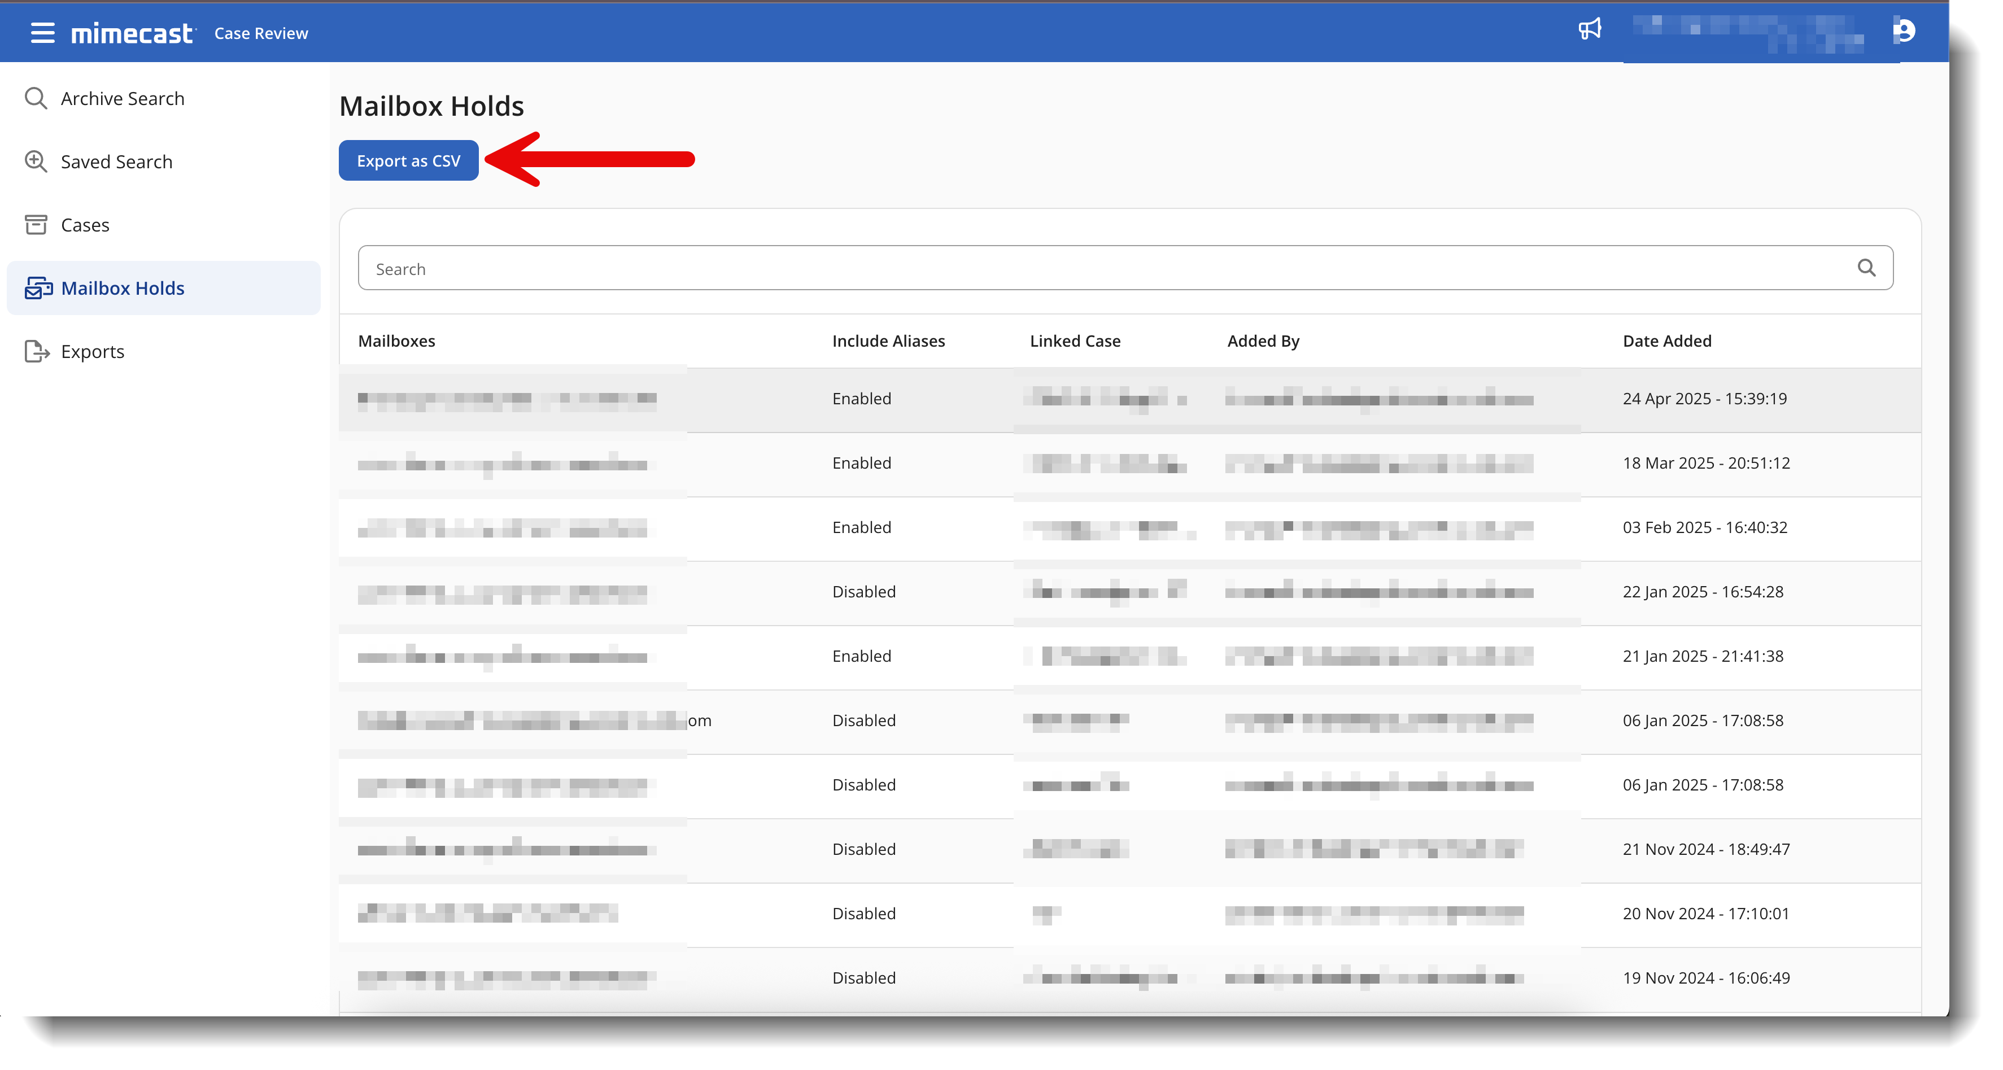Click the Archive Search magnifier icon
Image resolution: width=2003 pixels, height=1070 pixels.
36,99
